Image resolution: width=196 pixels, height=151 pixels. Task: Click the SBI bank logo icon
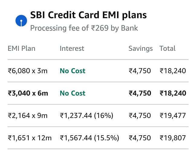[x=21, y=21]
